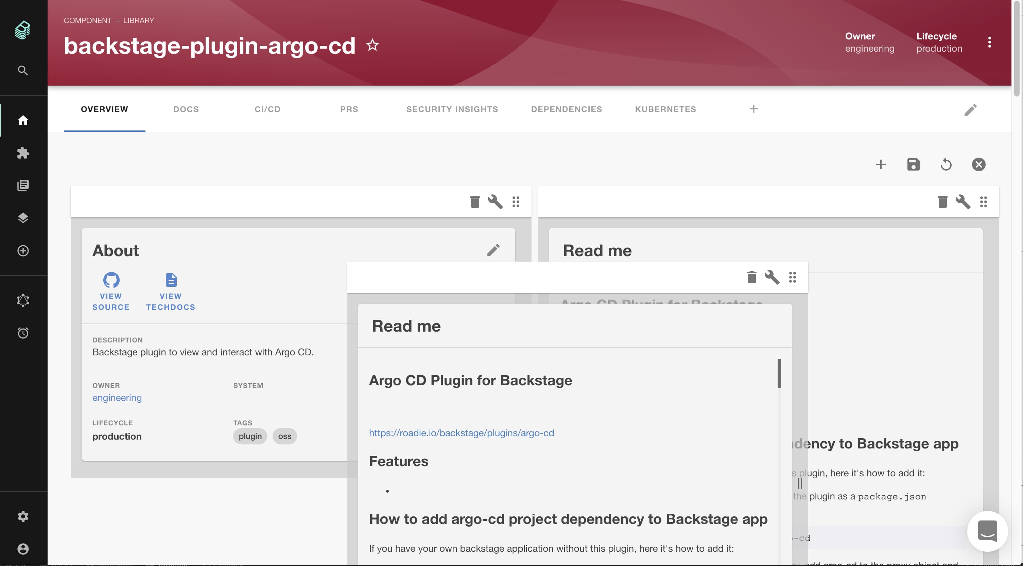Open the engineering owner link

(117, 398)
